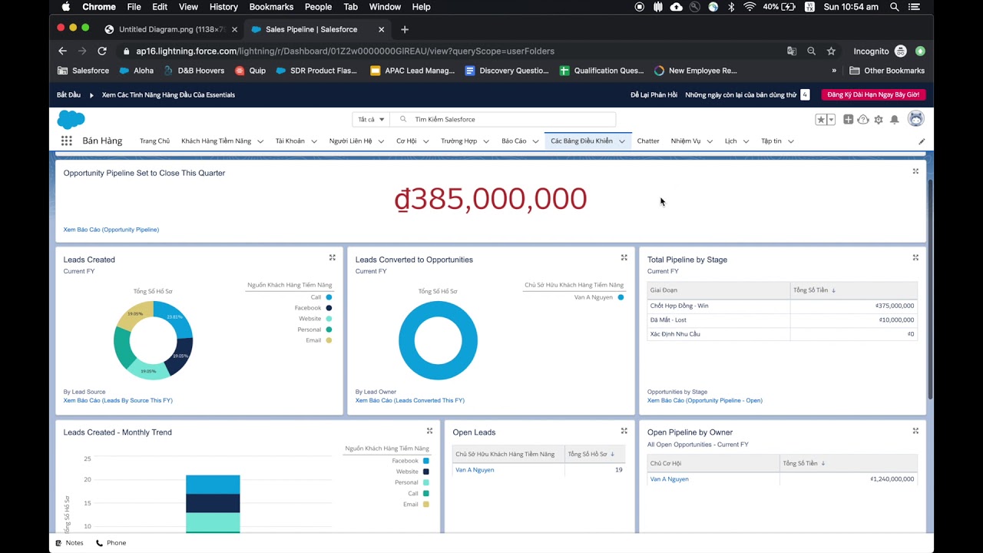Open the Notifications bell

click(x=895, y=120)
